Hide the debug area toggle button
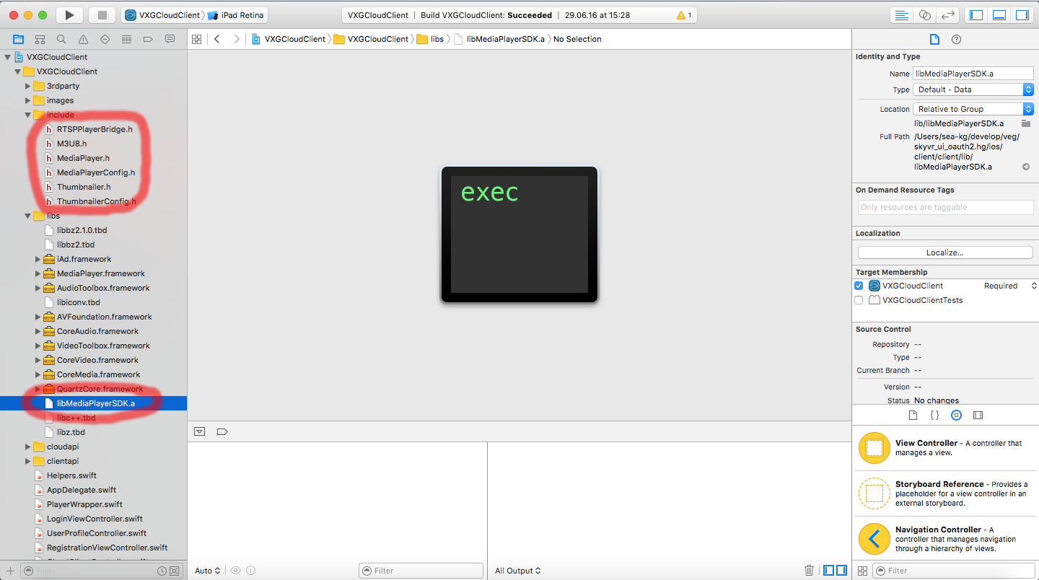 coord(200,431)
